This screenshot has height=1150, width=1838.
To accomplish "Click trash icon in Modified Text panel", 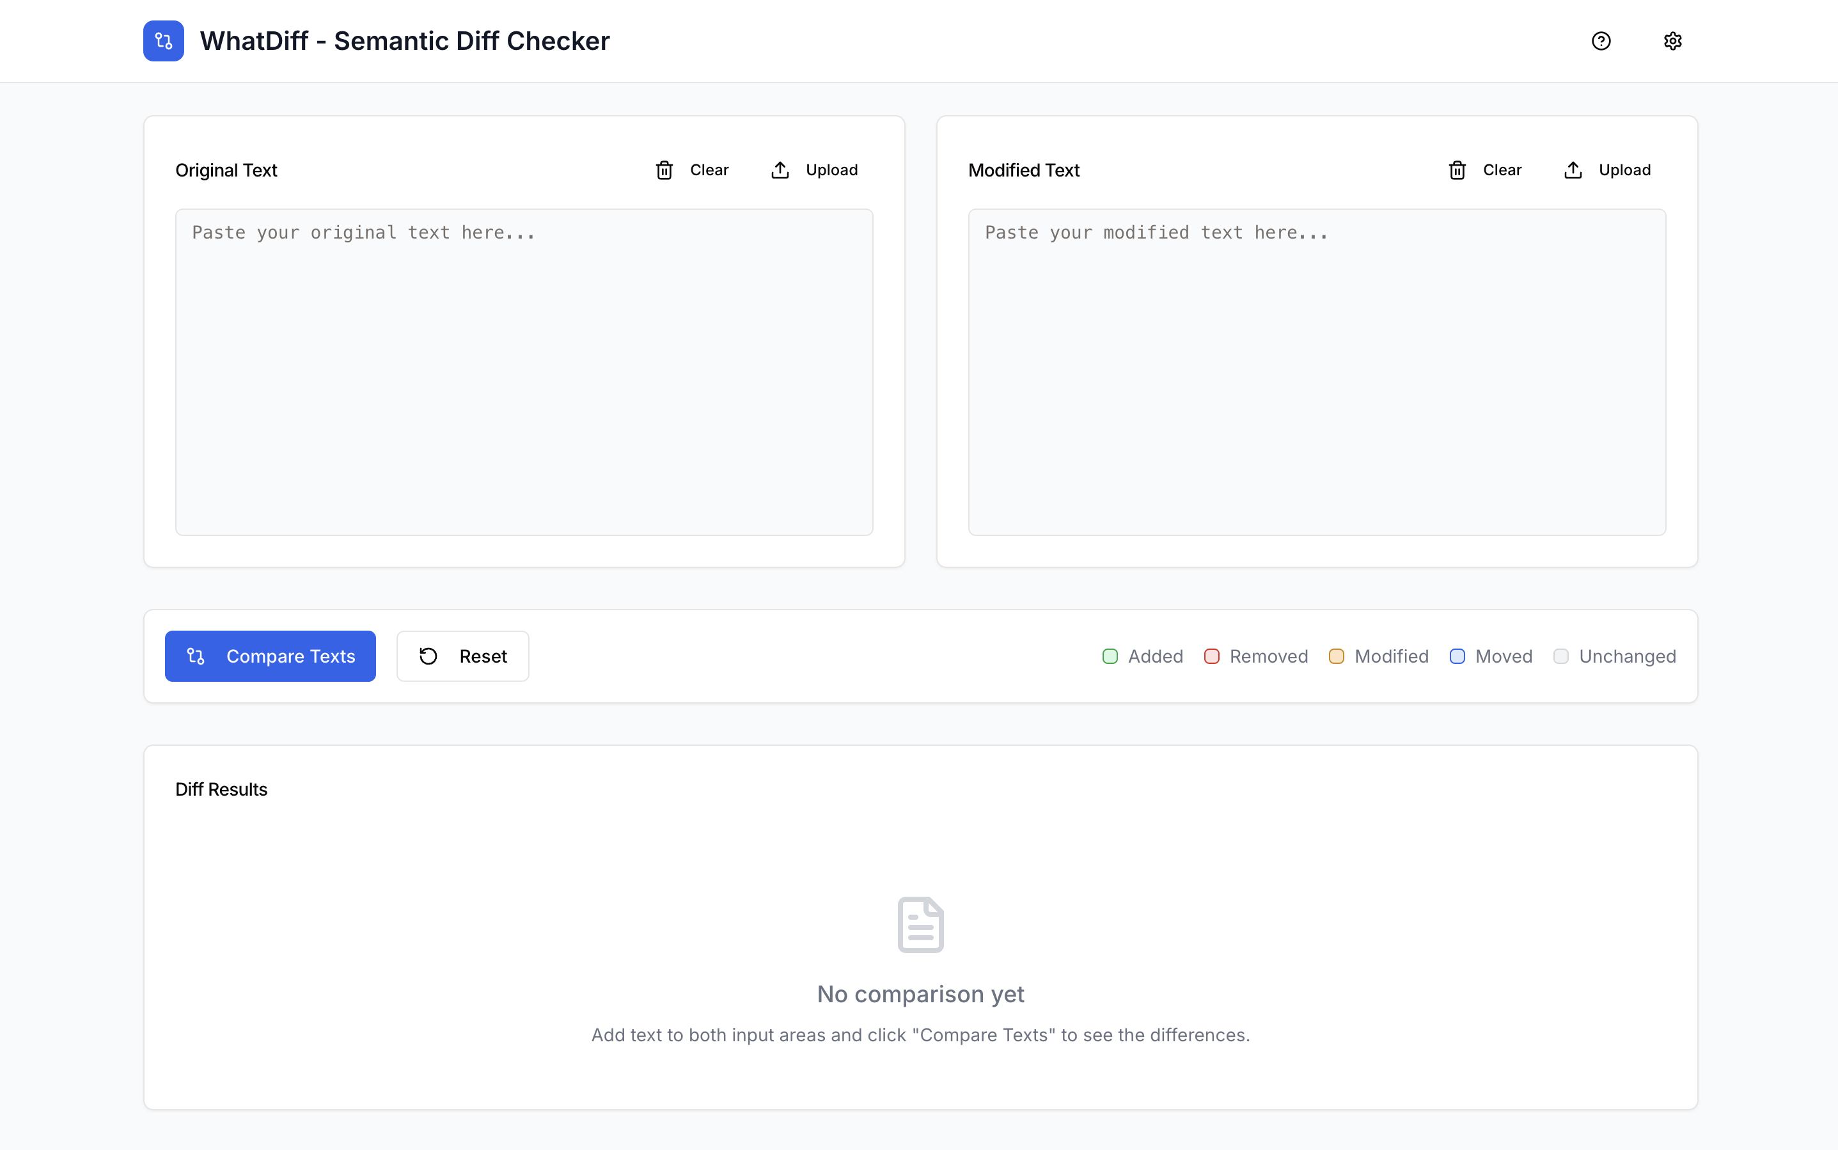I will tap(1457, 169).
